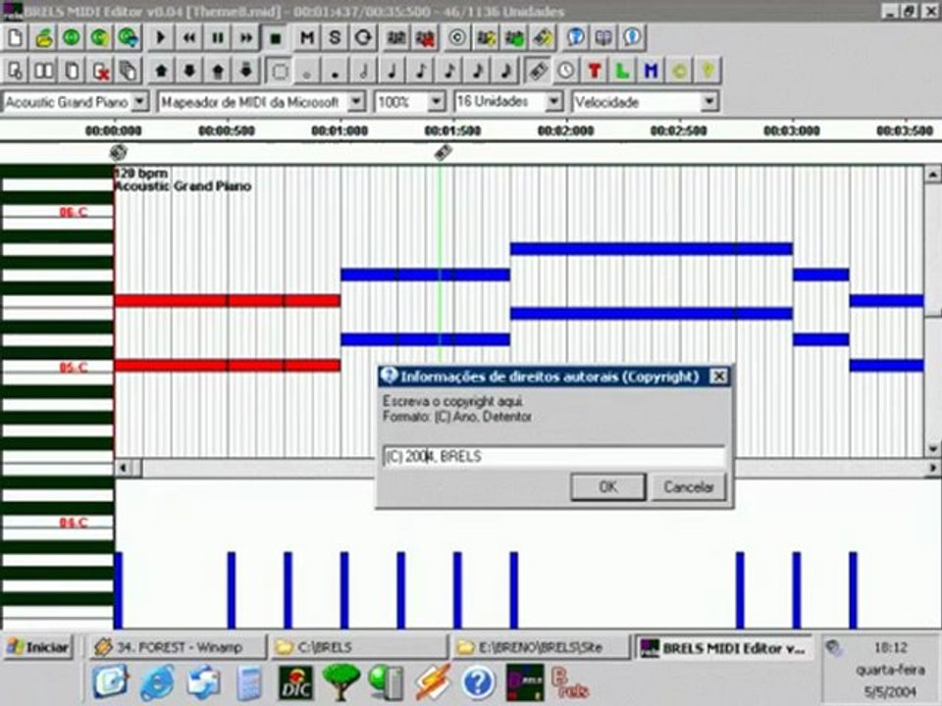Screen dimensions: 942x706
Task: Click the green tree quick launch icon
Action: tap(340, 682)
